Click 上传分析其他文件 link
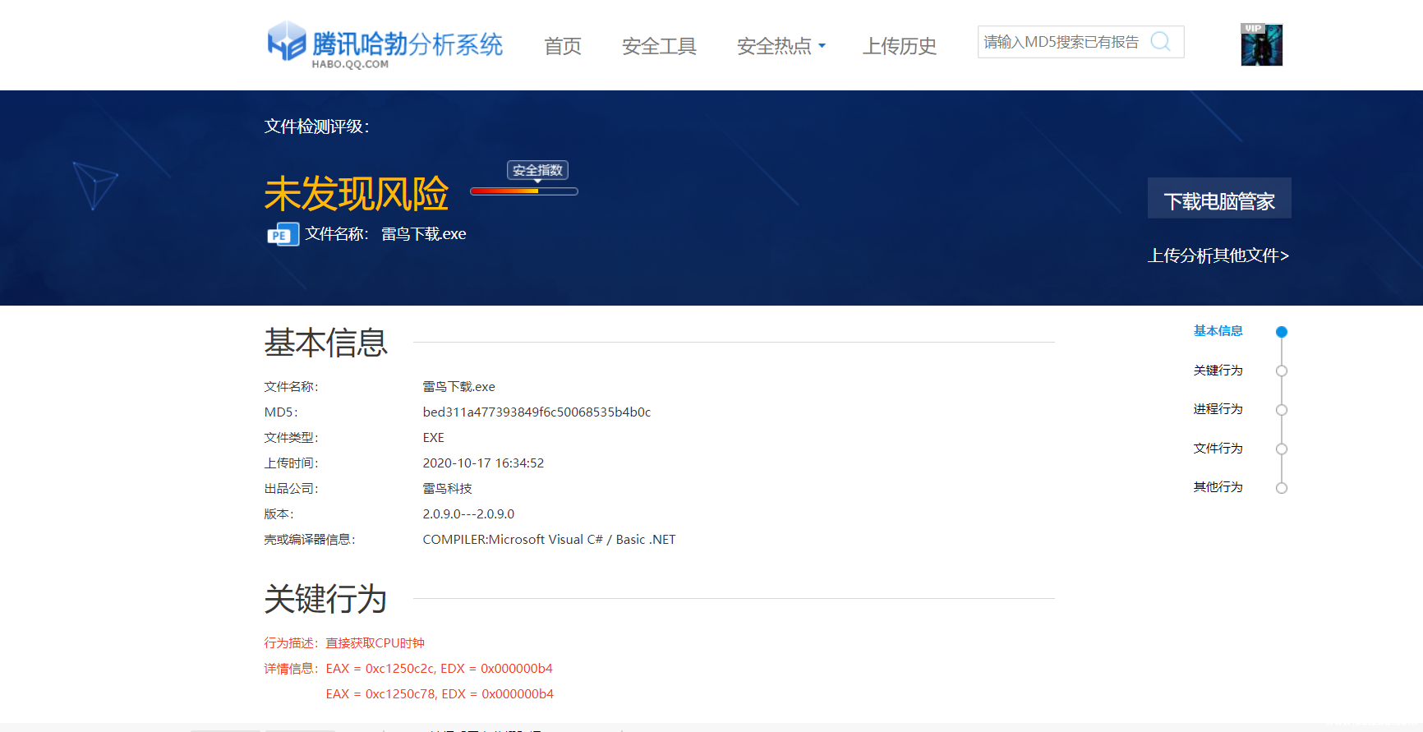Screen dimensions: 1423x732 (1218, 256)
